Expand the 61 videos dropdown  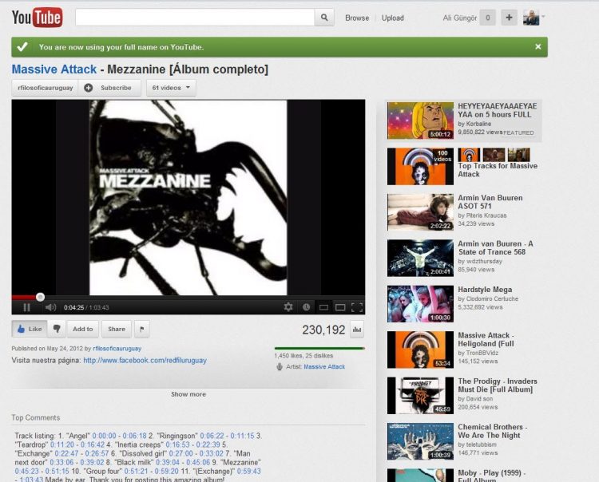click(171, 88)
